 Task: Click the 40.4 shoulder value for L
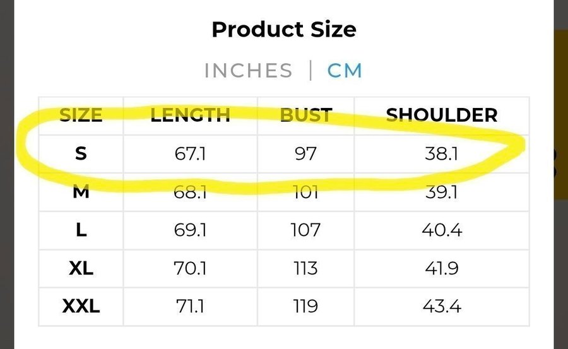[441, 230]
